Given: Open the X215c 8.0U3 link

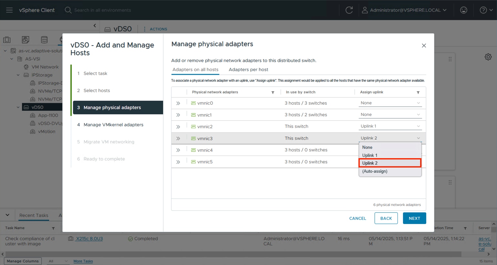Looking at the screenshot, I should (x=89, y=239).
